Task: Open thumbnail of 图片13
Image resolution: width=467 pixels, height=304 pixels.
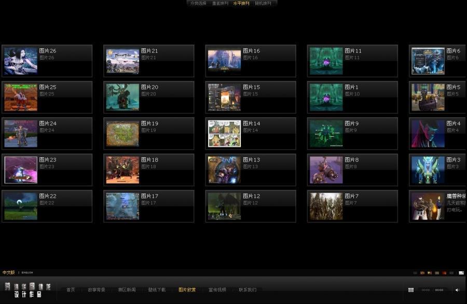Action: click(225, 170)
